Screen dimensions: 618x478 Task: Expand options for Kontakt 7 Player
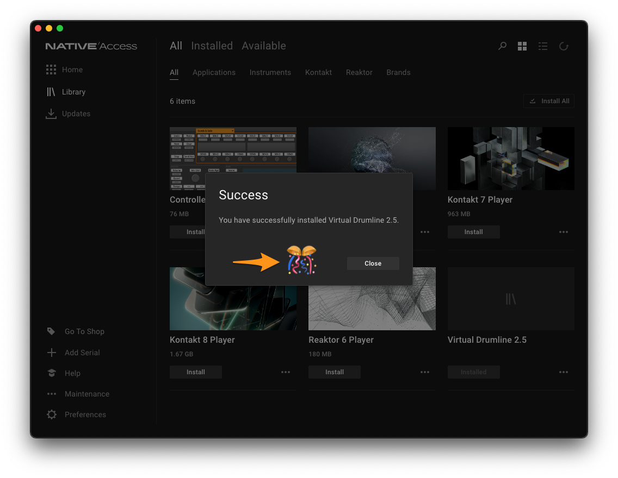tap(564, 232)
